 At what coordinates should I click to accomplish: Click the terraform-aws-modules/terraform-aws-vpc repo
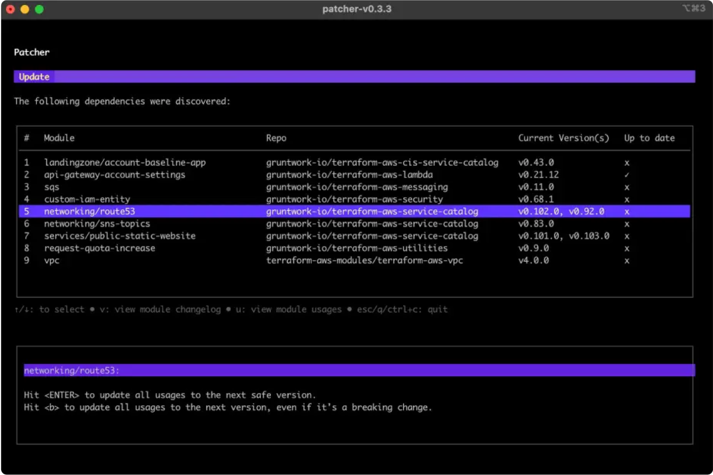point(364,261)
